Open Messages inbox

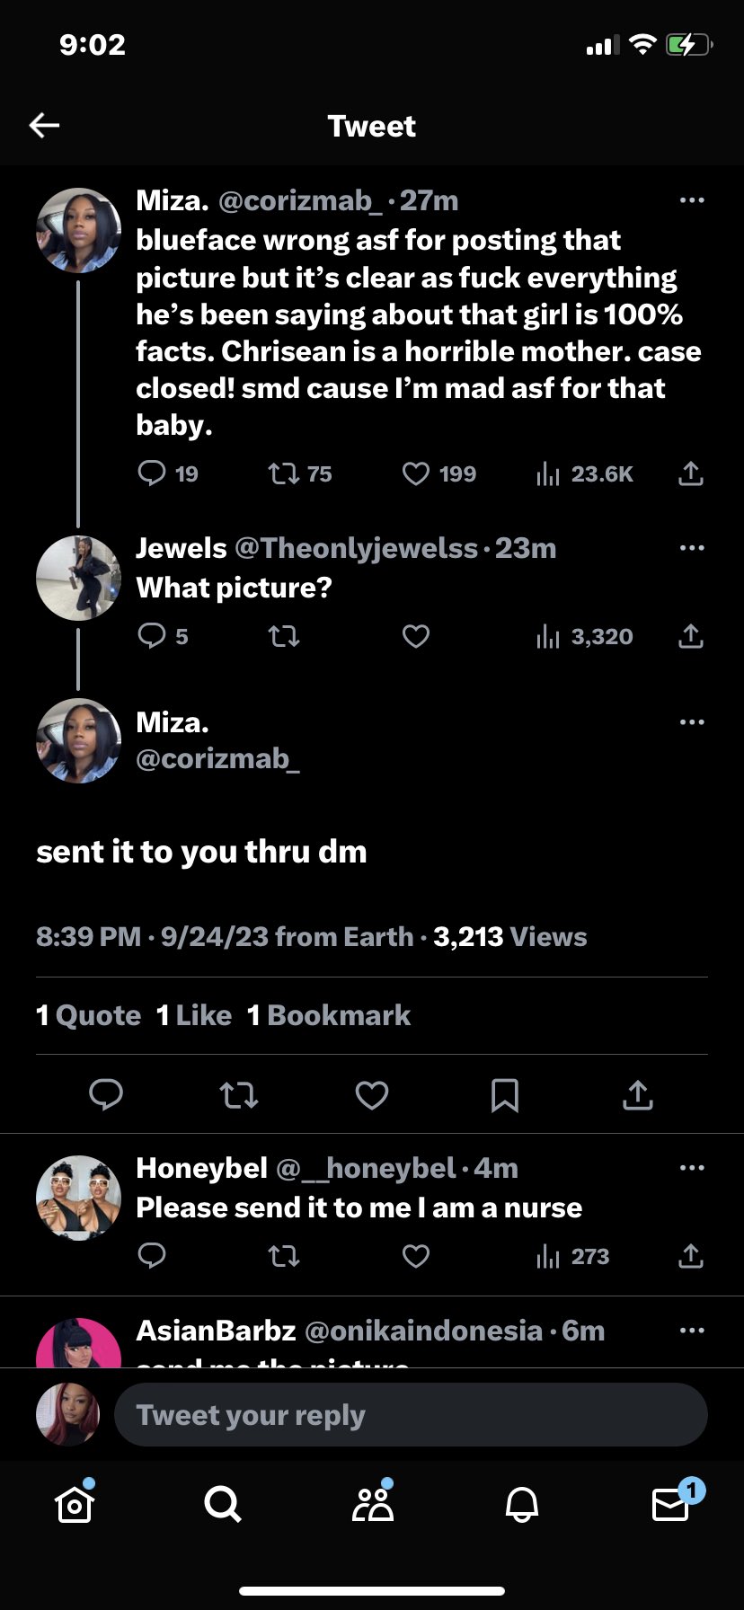670,1504
